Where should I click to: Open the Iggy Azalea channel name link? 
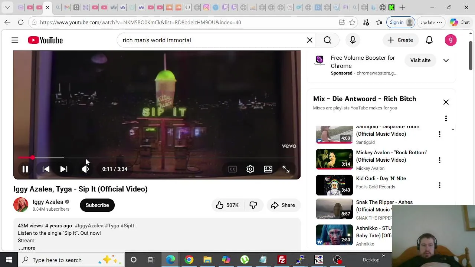coord(48,202)
